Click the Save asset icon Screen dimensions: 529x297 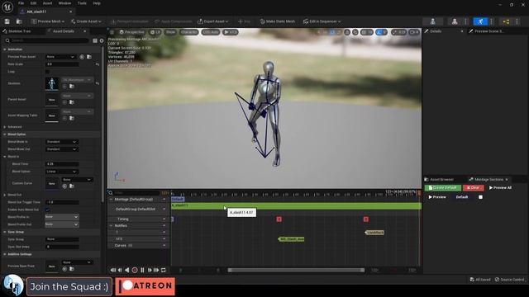click(x=7, y=21)
